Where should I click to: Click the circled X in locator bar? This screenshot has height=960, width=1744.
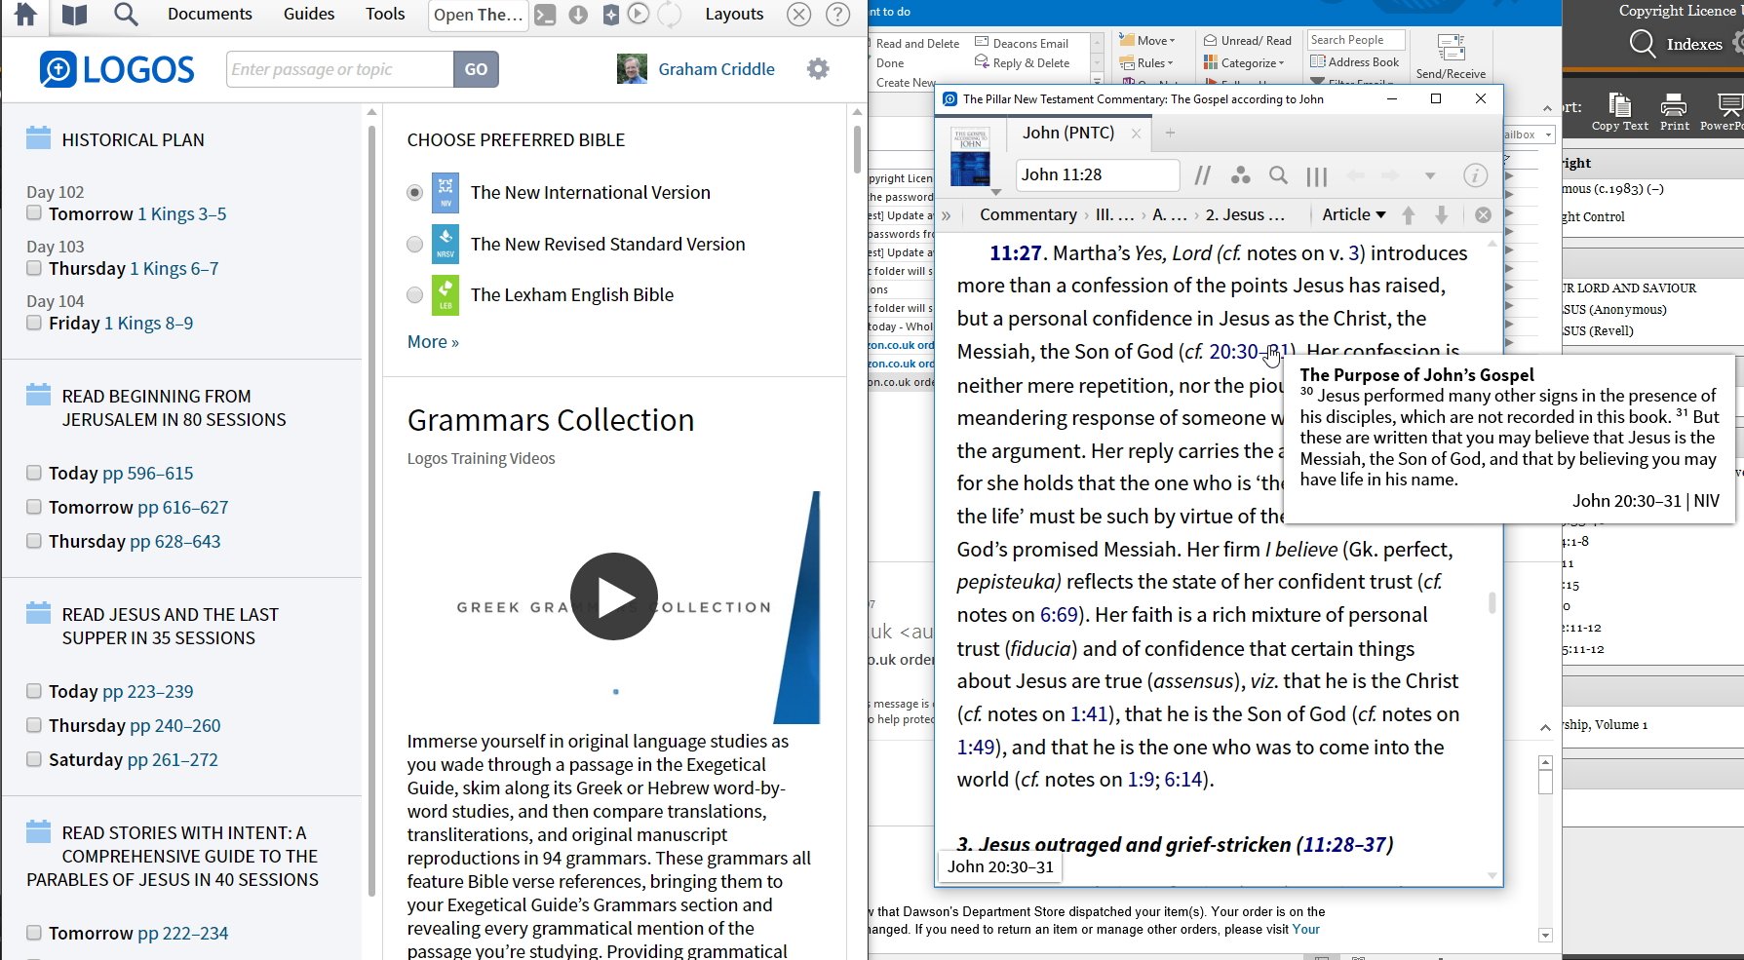[1483, 215]
